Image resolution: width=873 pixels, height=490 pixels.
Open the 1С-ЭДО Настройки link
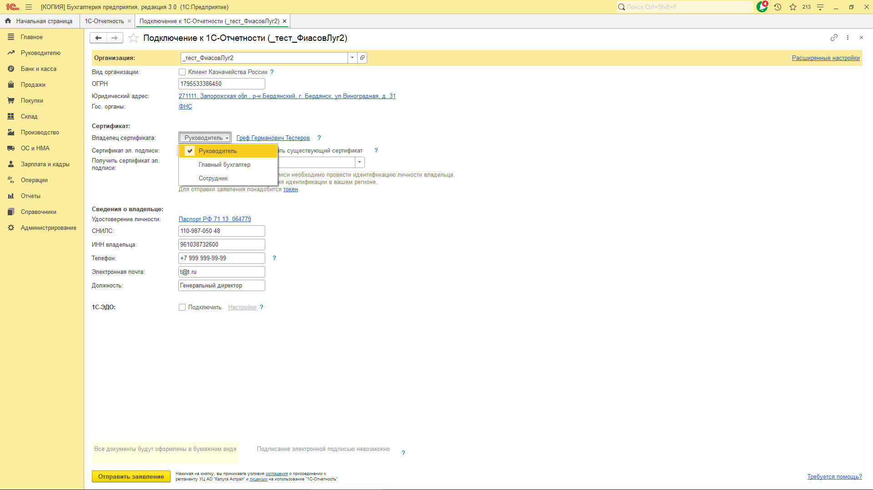[242, 307]
